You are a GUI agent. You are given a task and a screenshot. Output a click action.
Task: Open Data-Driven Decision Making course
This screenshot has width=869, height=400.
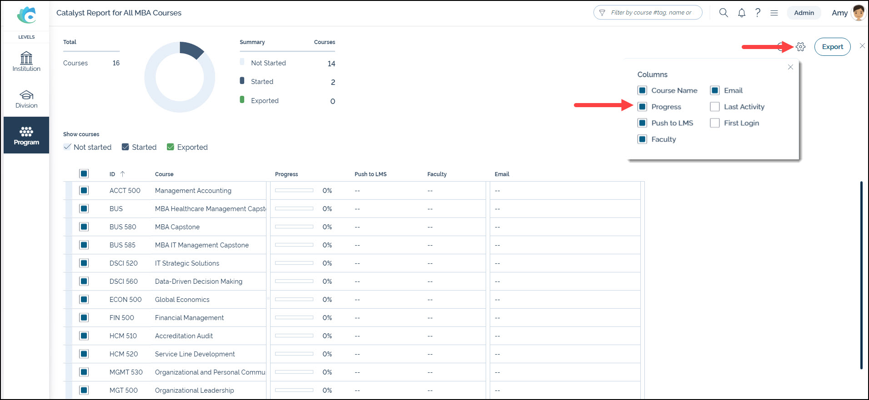199,281
